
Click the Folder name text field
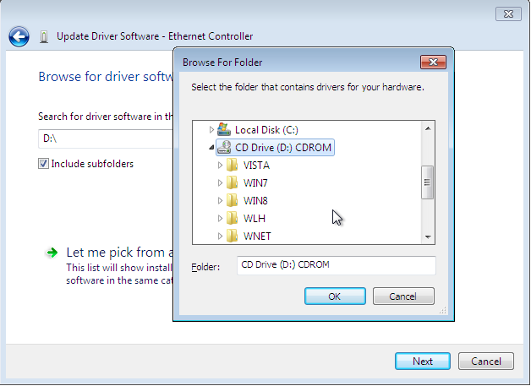[336, 265]
